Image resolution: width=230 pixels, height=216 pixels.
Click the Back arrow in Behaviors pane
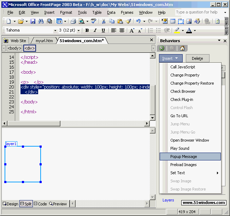click(x=162, y=48)
